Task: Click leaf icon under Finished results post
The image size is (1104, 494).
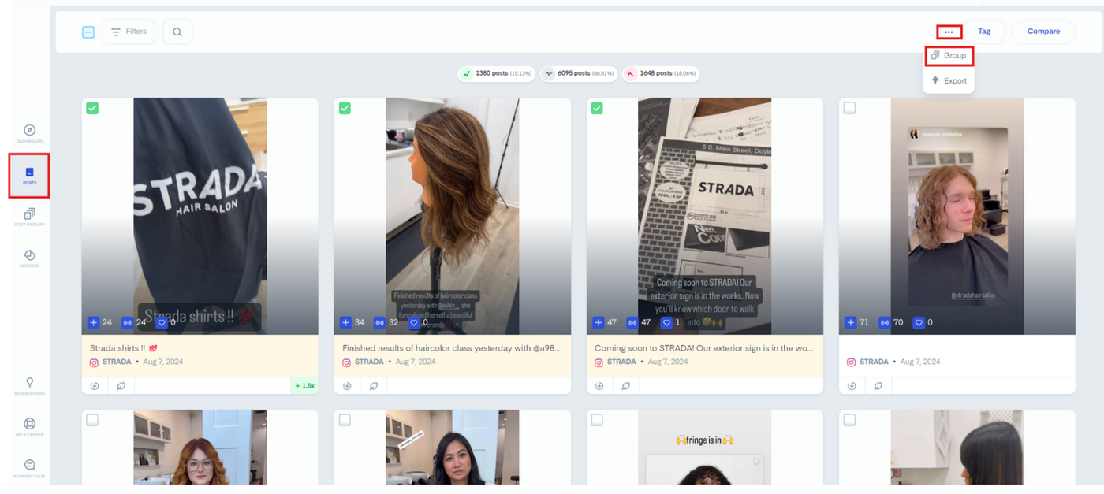Action: coord(373,386)
